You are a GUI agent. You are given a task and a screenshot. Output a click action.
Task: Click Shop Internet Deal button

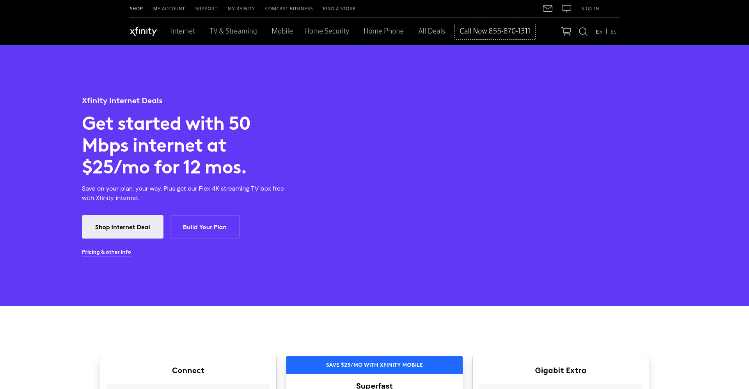click(x=122, y=227)
